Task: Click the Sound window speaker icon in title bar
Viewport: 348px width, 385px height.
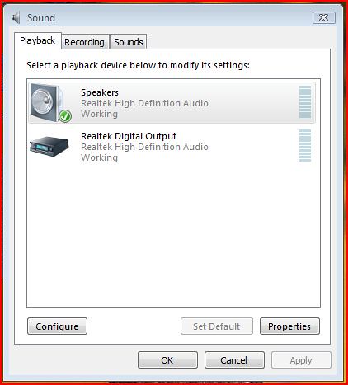Action: pos(16,18)
